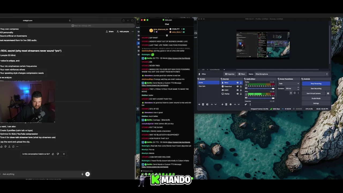Viewport: 343px width, 193px height.
Task: Click Start Recording in OBS Controls
Action: tap(316, 88)
